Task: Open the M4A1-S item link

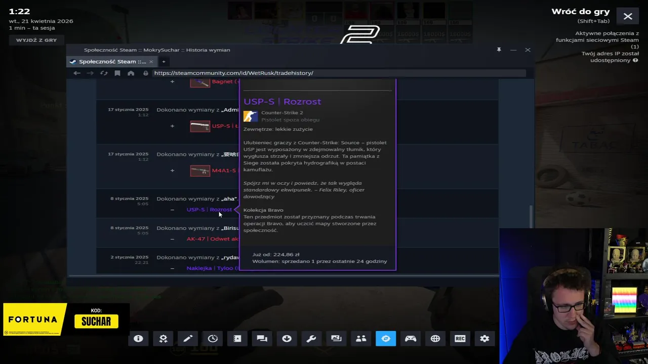Action: tap(225, 170)
